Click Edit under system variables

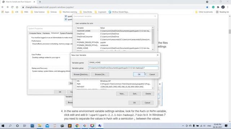(x=135, y=94)
